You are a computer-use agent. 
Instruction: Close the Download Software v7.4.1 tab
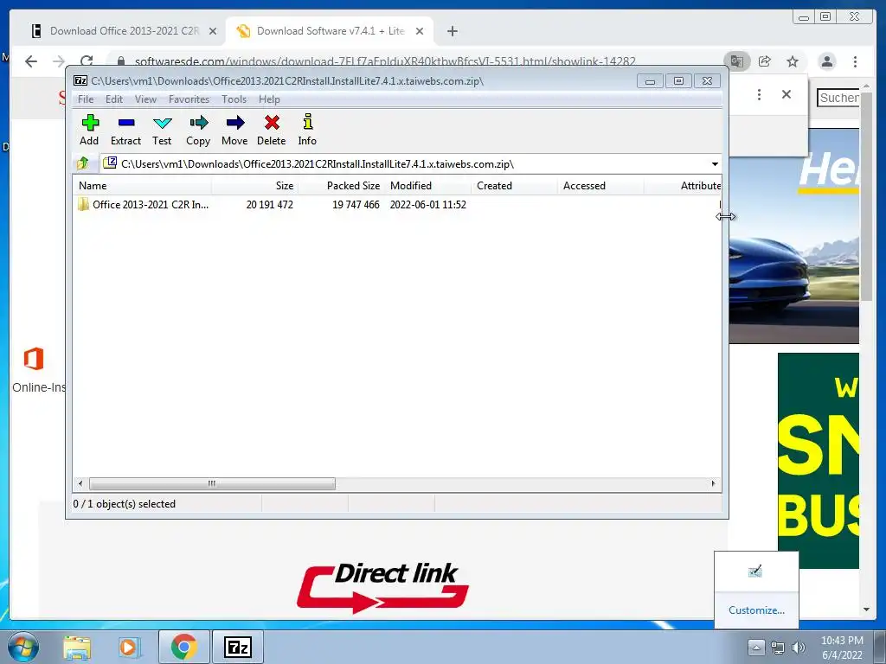(x=420, y=32)
